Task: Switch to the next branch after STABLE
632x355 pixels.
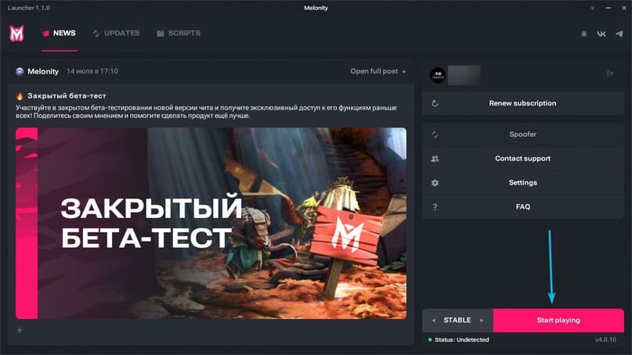Action: tap(482, 321)
